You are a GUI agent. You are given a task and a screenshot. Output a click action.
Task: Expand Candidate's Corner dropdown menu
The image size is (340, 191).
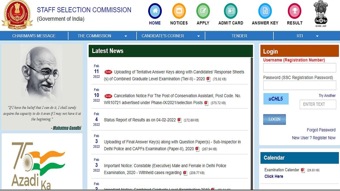pyautogui.click(x=199, y=36)
